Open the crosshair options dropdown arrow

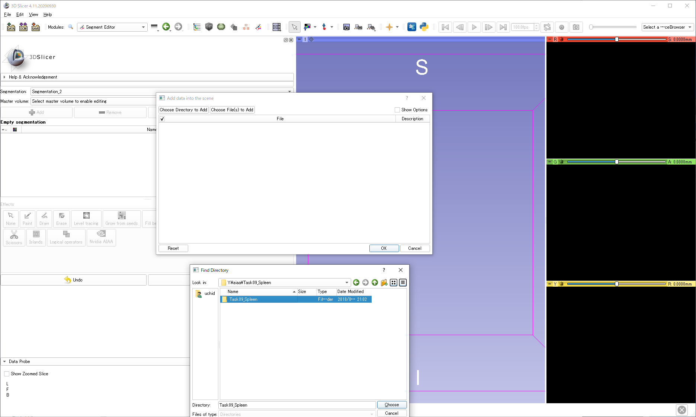pos(397,27)
